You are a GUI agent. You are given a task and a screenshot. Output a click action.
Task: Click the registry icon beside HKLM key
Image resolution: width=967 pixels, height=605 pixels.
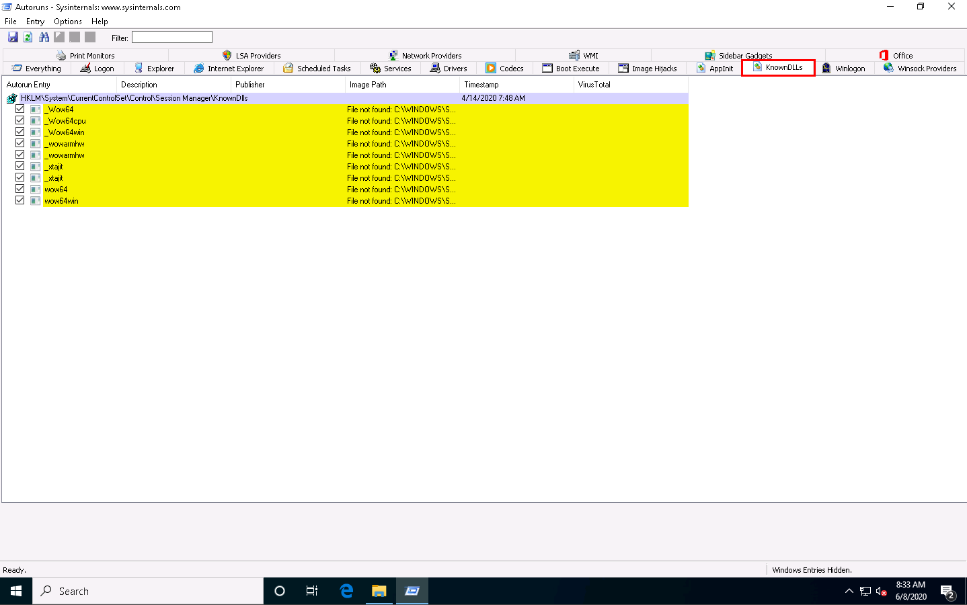(x=11, y=98)
